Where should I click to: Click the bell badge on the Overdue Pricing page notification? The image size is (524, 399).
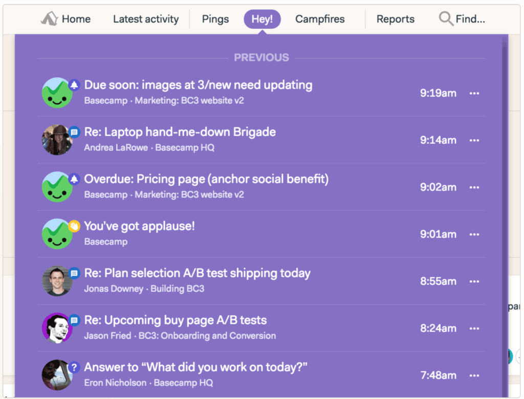point(74,179)
